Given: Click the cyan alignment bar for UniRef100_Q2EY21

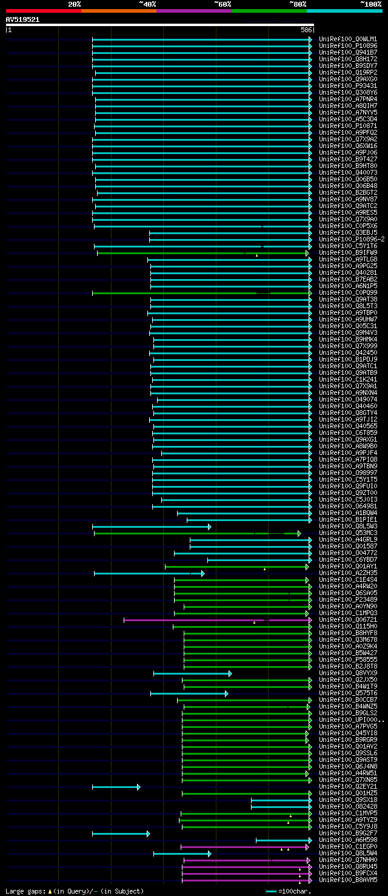Looking at the screenshot, I should (x=116, y=787).
